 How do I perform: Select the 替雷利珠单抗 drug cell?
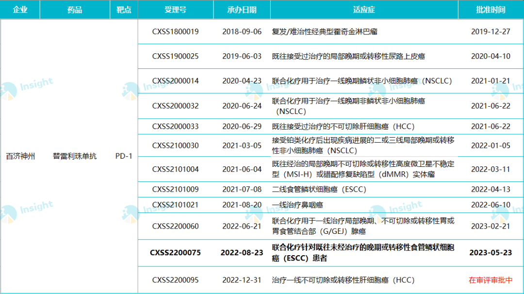tap(75, 156)
